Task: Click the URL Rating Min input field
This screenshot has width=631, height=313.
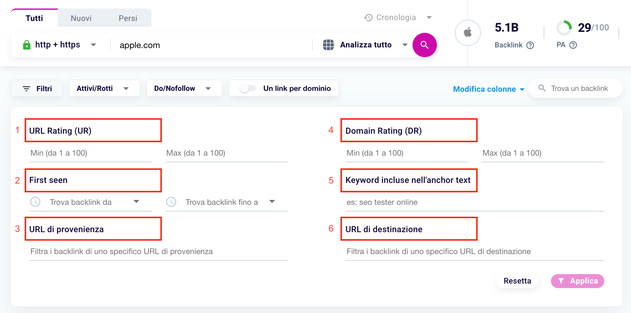Action: (91, 153)
